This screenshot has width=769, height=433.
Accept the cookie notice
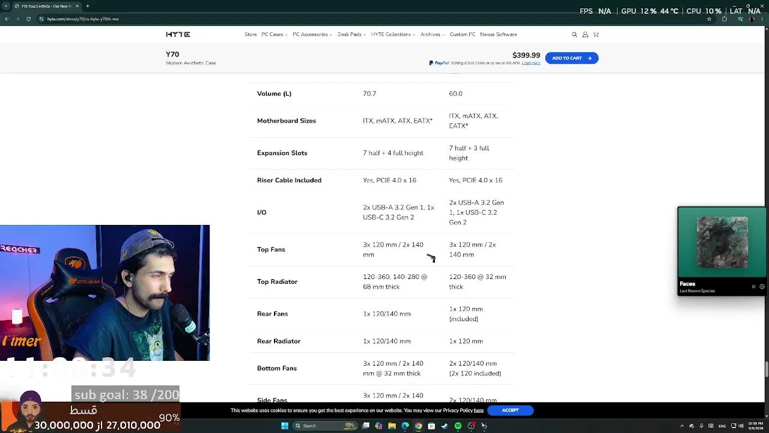pos(510,411)
